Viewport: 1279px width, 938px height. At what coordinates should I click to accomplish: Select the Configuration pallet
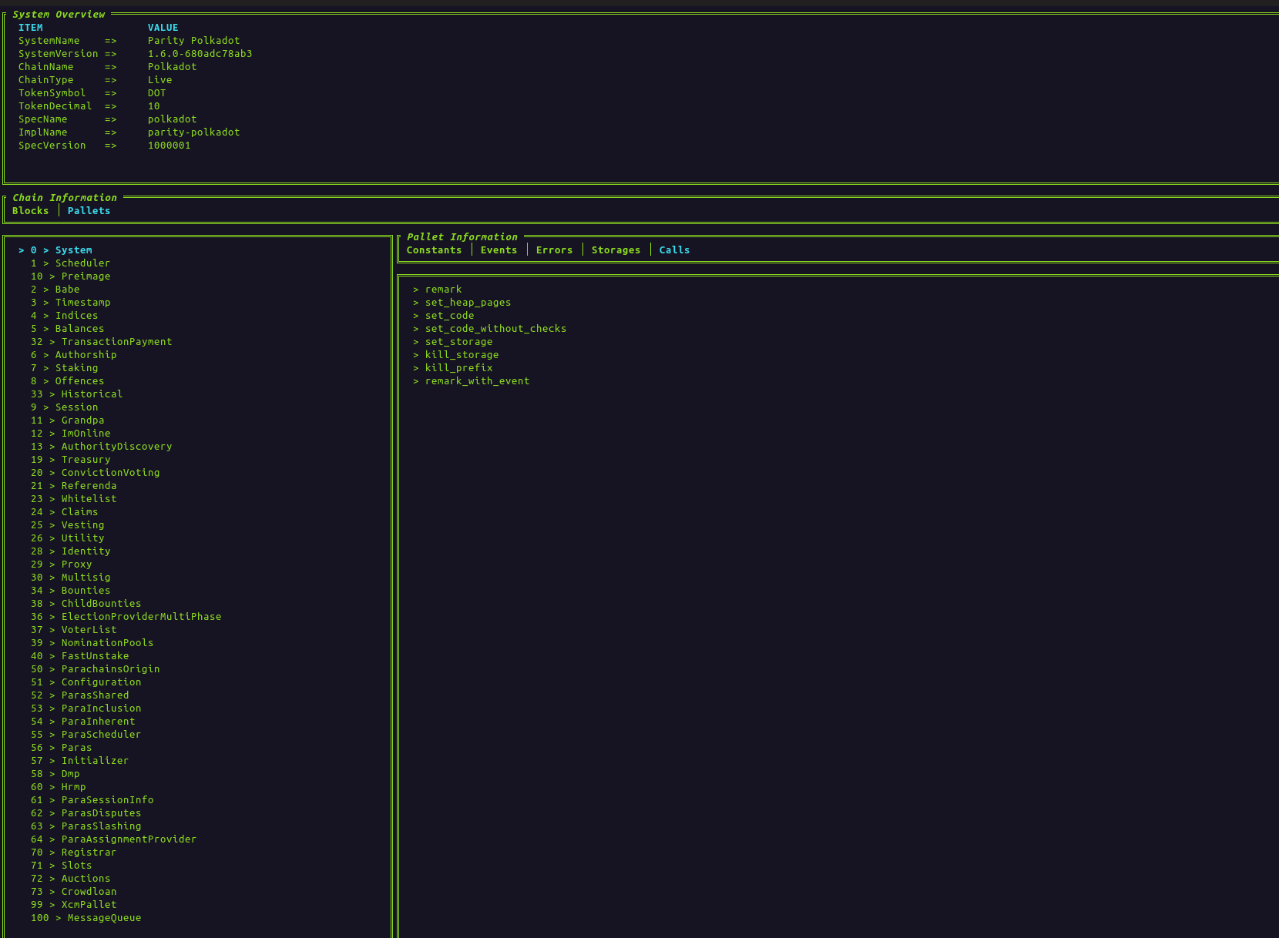(86, 682)
